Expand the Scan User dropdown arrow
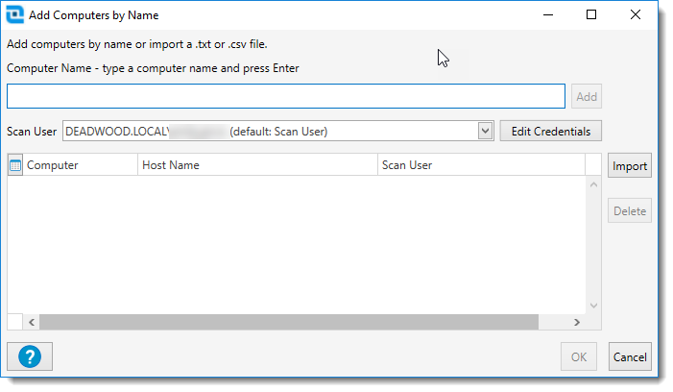 point(485,132)
